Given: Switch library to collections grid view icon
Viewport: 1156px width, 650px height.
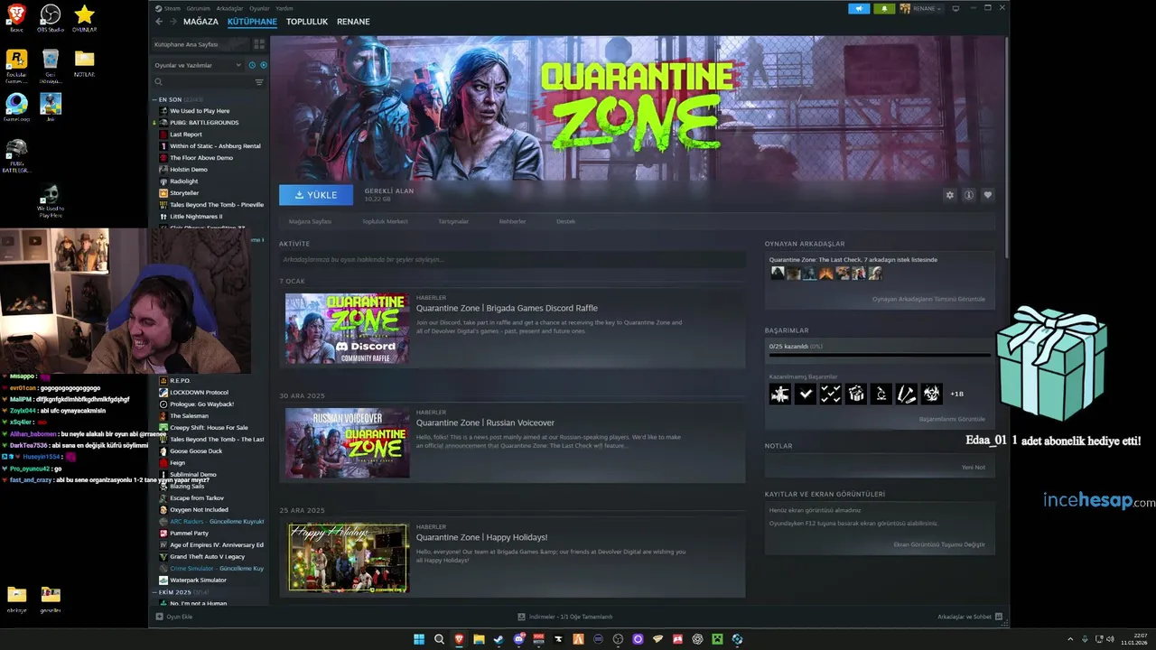Looking at the screenshot, I should click(x=259, y=43).
